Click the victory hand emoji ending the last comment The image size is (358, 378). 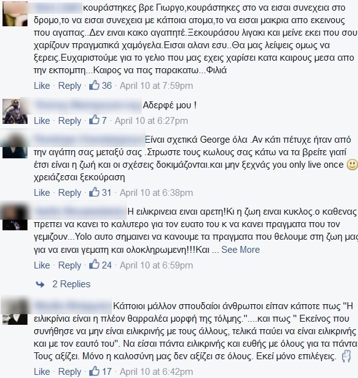[x=346, y=356]
